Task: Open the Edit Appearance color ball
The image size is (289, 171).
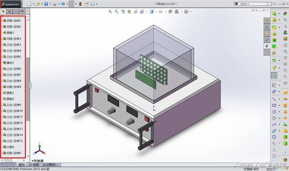Action: click(x=170, y=12)
